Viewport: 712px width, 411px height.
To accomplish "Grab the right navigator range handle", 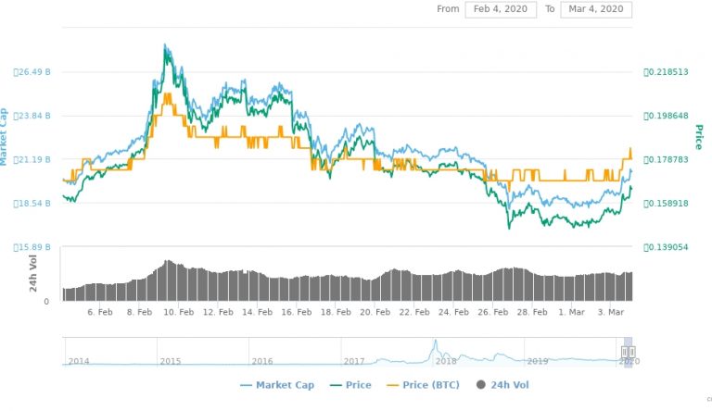I will point(631,352).
